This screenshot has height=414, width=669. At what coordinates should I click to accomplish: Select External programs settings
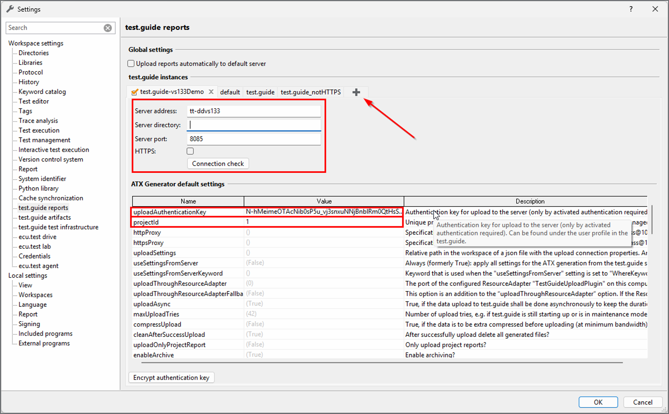[x=44, y=343]
